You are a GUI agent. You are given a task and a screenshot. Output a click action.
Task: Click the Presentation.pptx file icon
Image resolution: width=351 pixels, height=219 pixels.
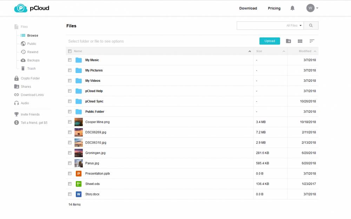pos(79,173)
